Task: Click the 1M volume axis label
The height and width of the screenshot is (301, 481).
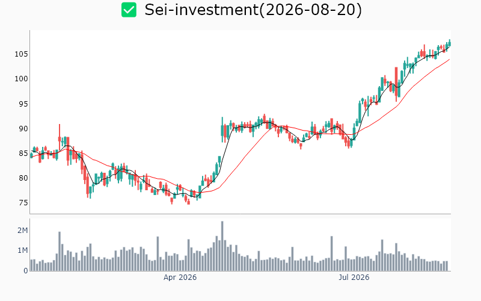Action: (22, 250)
